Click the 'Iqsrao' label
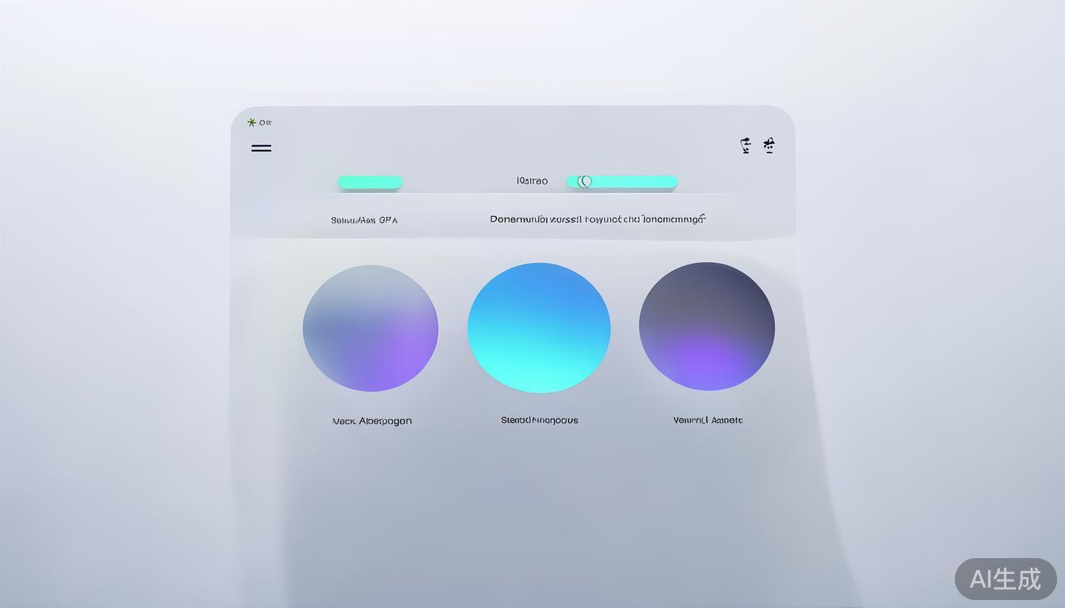Viewport: 1065px width, 608px height. 532,181
